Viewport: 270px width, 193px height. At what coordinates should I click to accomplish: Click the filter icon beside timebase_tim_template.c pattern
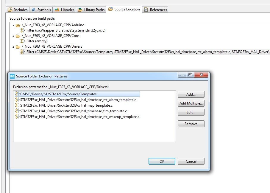17,111
